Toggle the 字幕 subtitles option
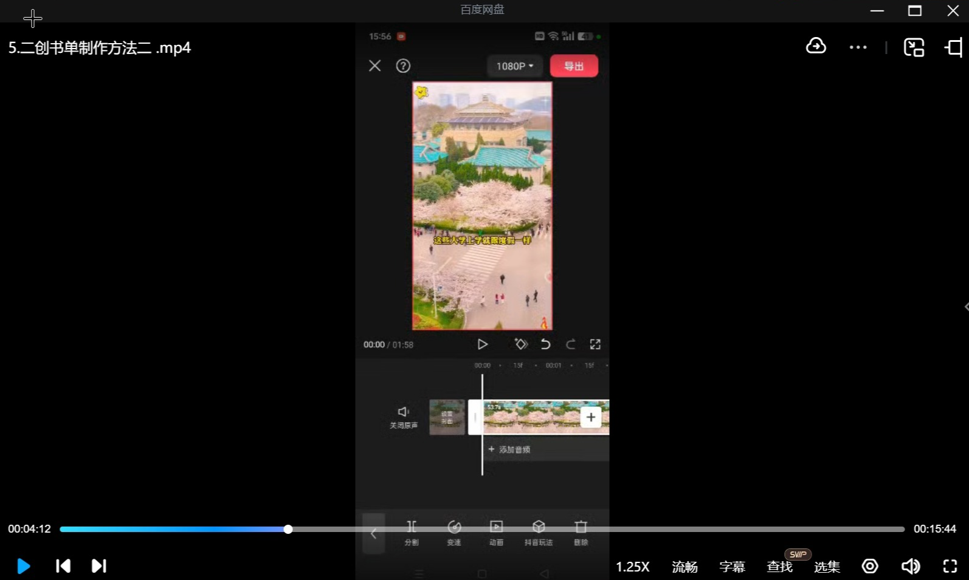Image resolution: width=969 pixels, height=580 pixels. tap(732, 567)
